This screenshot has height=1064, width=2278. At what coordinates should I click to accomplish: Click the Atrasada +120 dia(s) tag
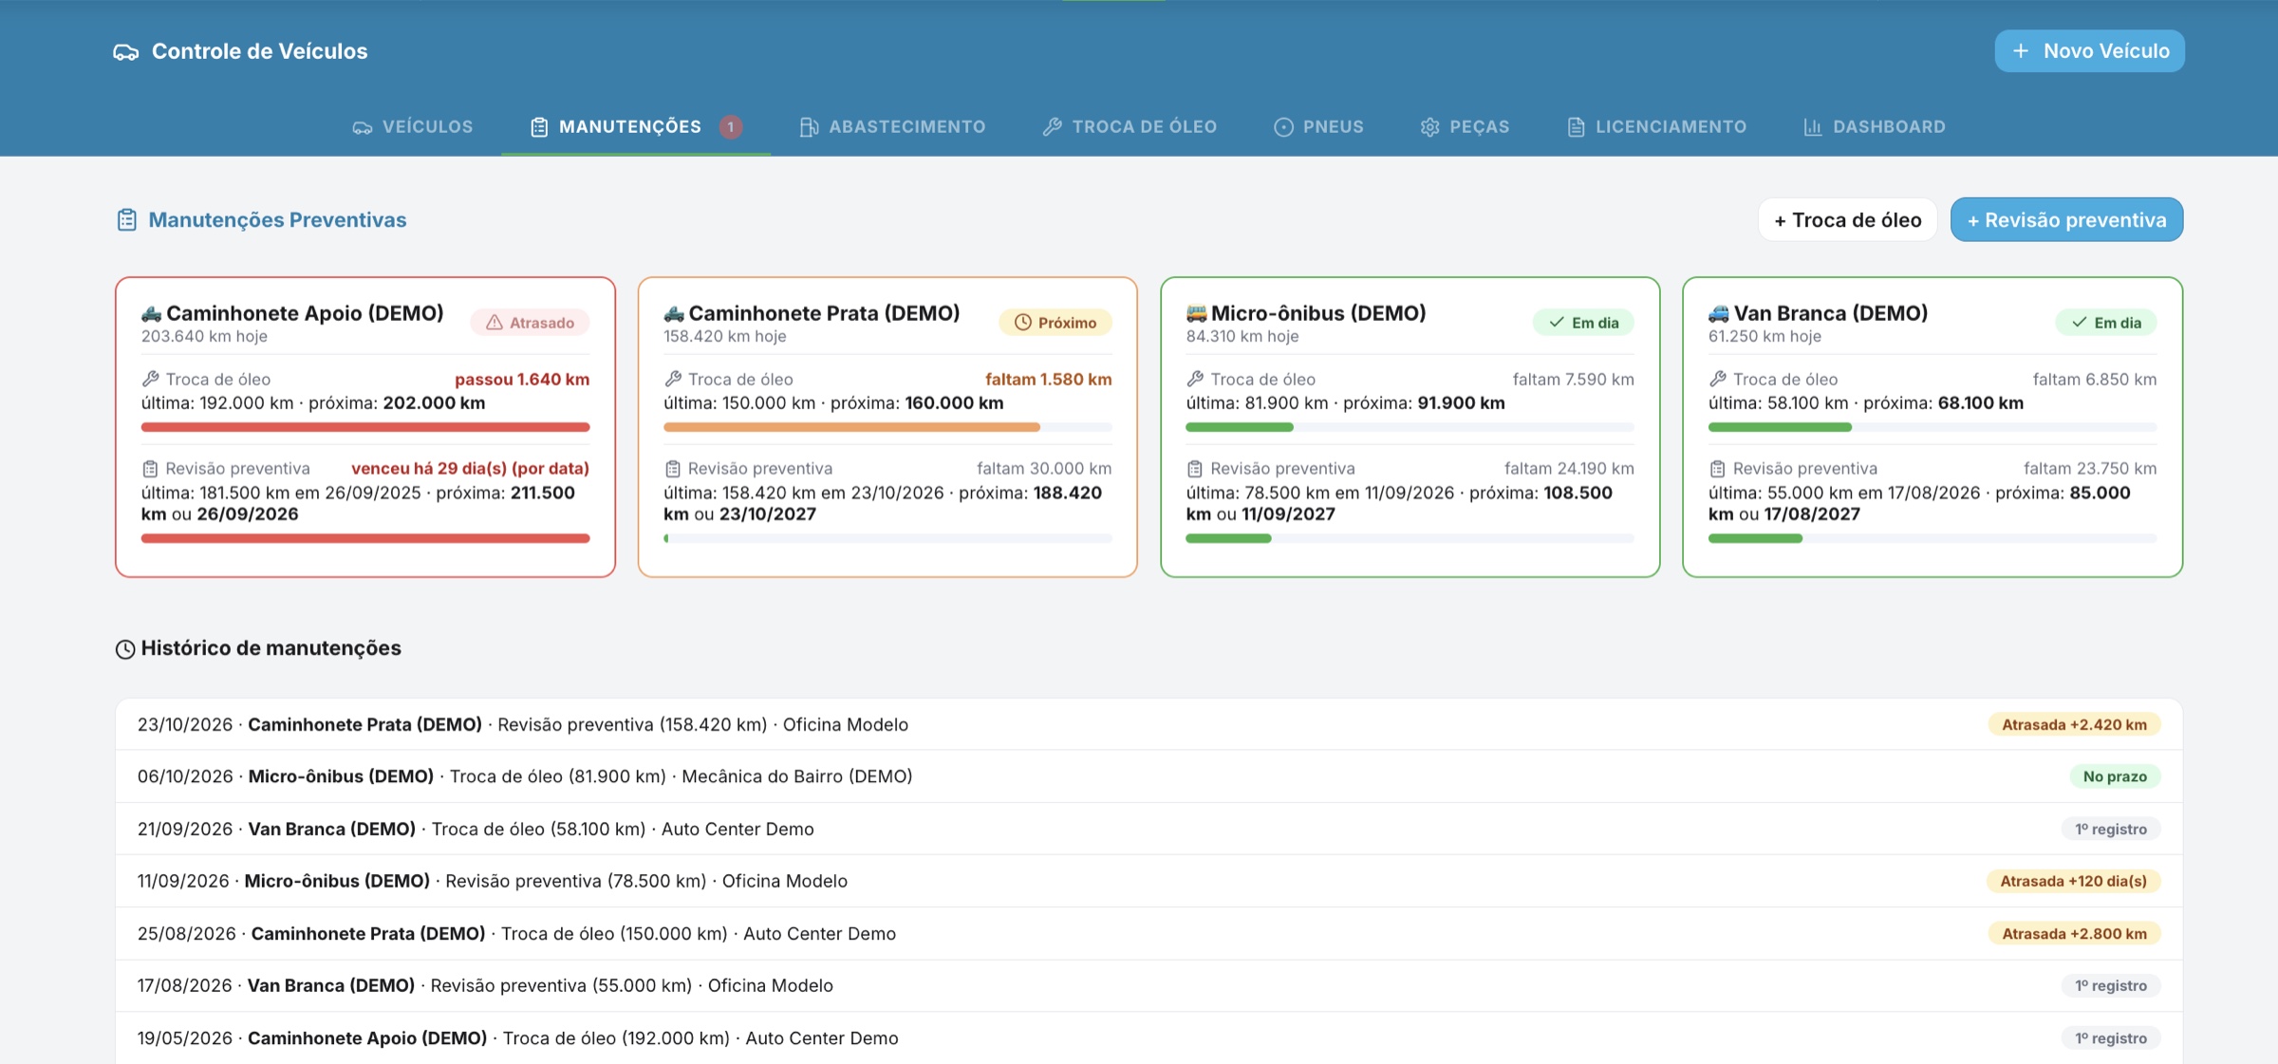coord(2073,882)
